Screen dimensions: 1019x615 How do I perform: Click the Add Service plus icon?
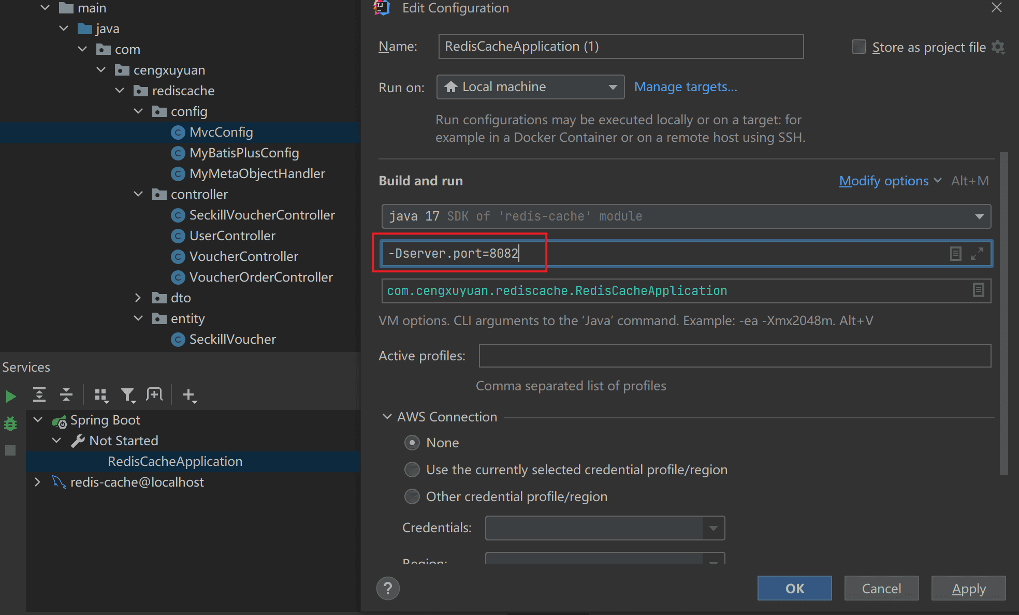click(190, 396)
